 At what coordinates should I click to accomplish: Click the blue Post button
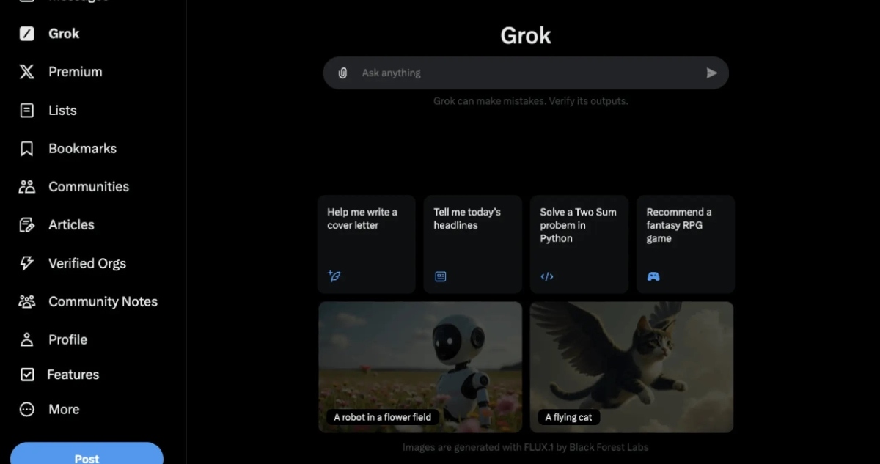tap(87, 454)
